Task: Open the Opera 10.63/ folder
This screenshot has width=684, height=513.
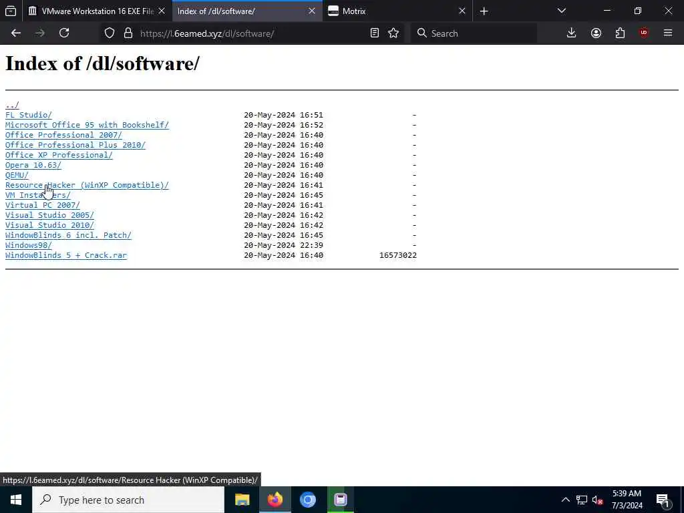Action: click(33, 166)
